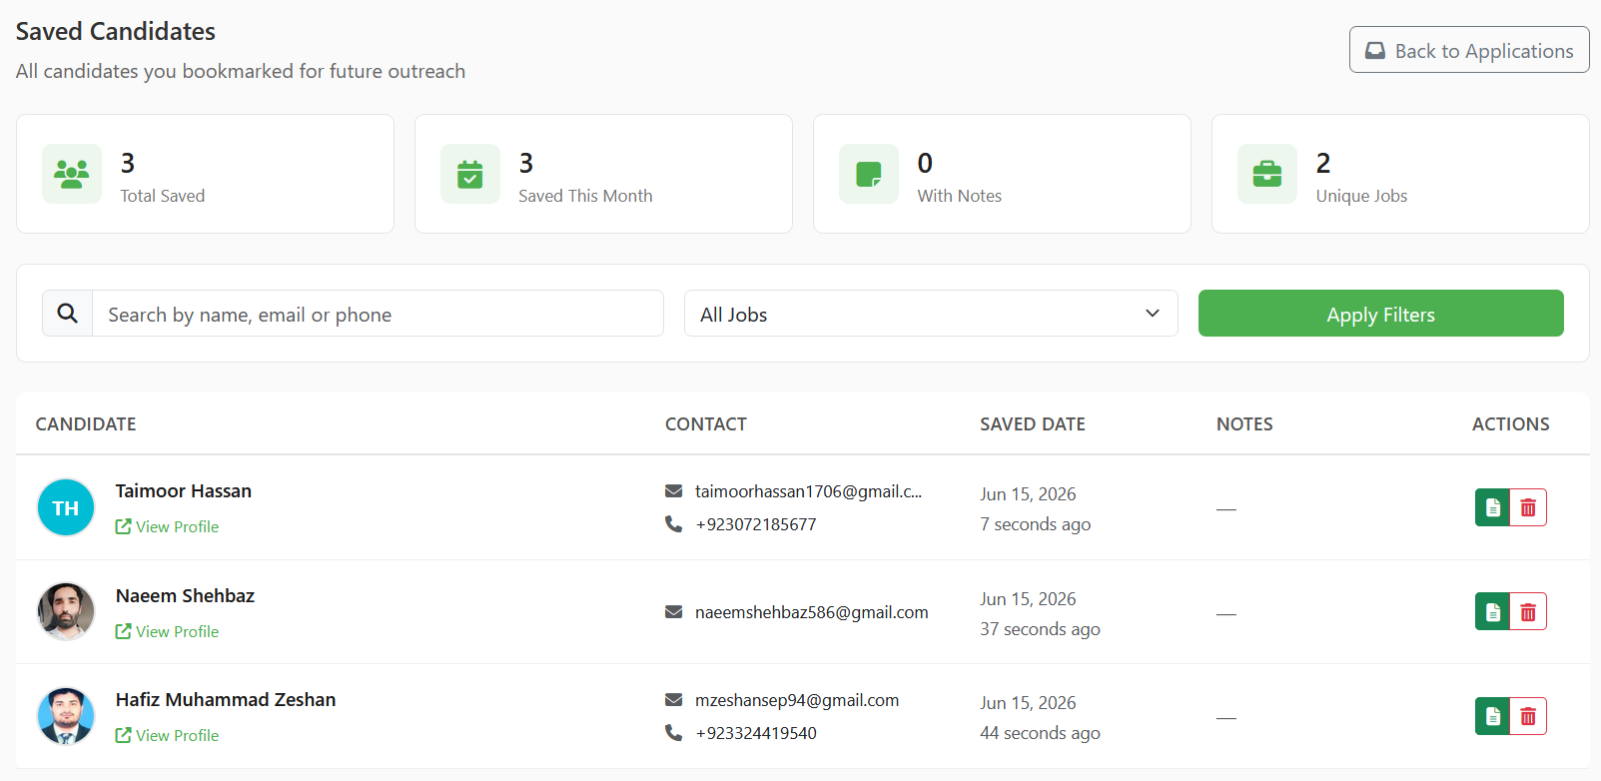Image resolution: width=1601 pixels, height=781 pixels.
Task: Open the document action for Taimoor Hassan
Action: pyautogui.click(x=1492, y=507)
